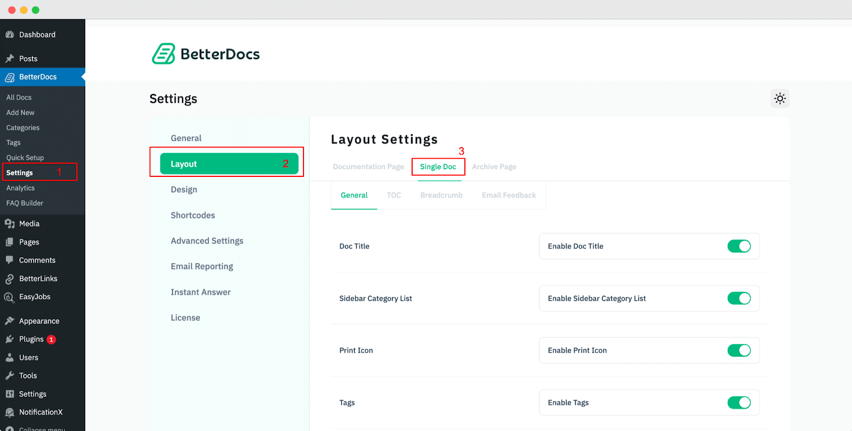The image size is (852, 431).
Task: Open the TOC sub-tab
Action: coord(394,196)
